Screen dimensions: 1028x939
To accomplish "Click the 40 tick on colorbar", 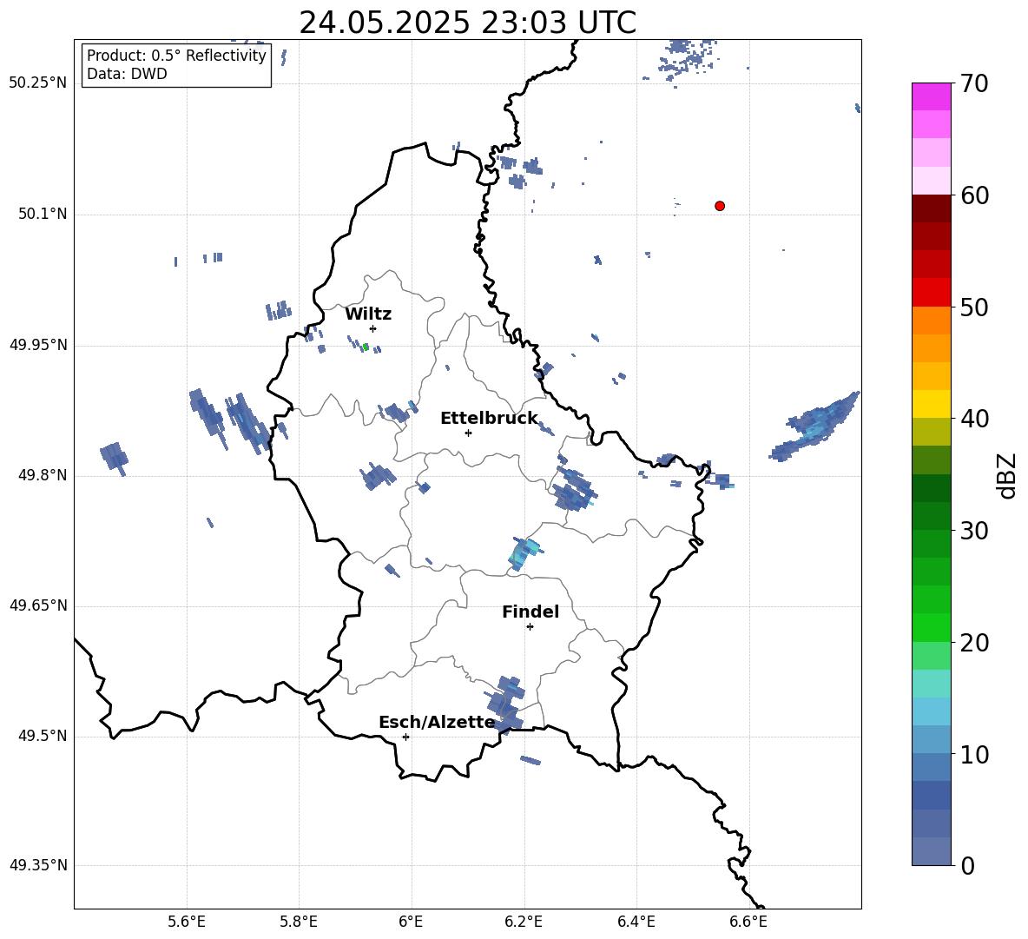I will (x=974, y=419).
